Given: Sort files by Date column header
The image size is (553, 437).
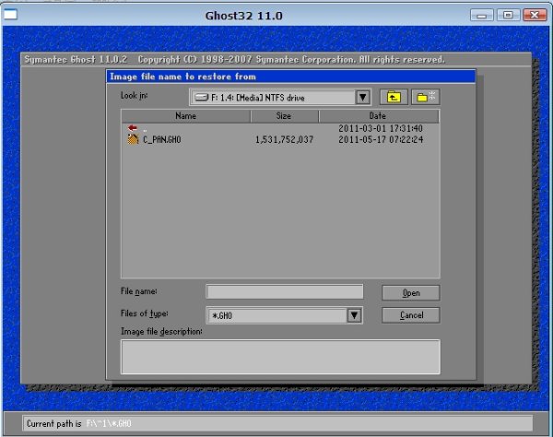Looking at the screenshot, I should pyautogui.click(x=378, y=116).
